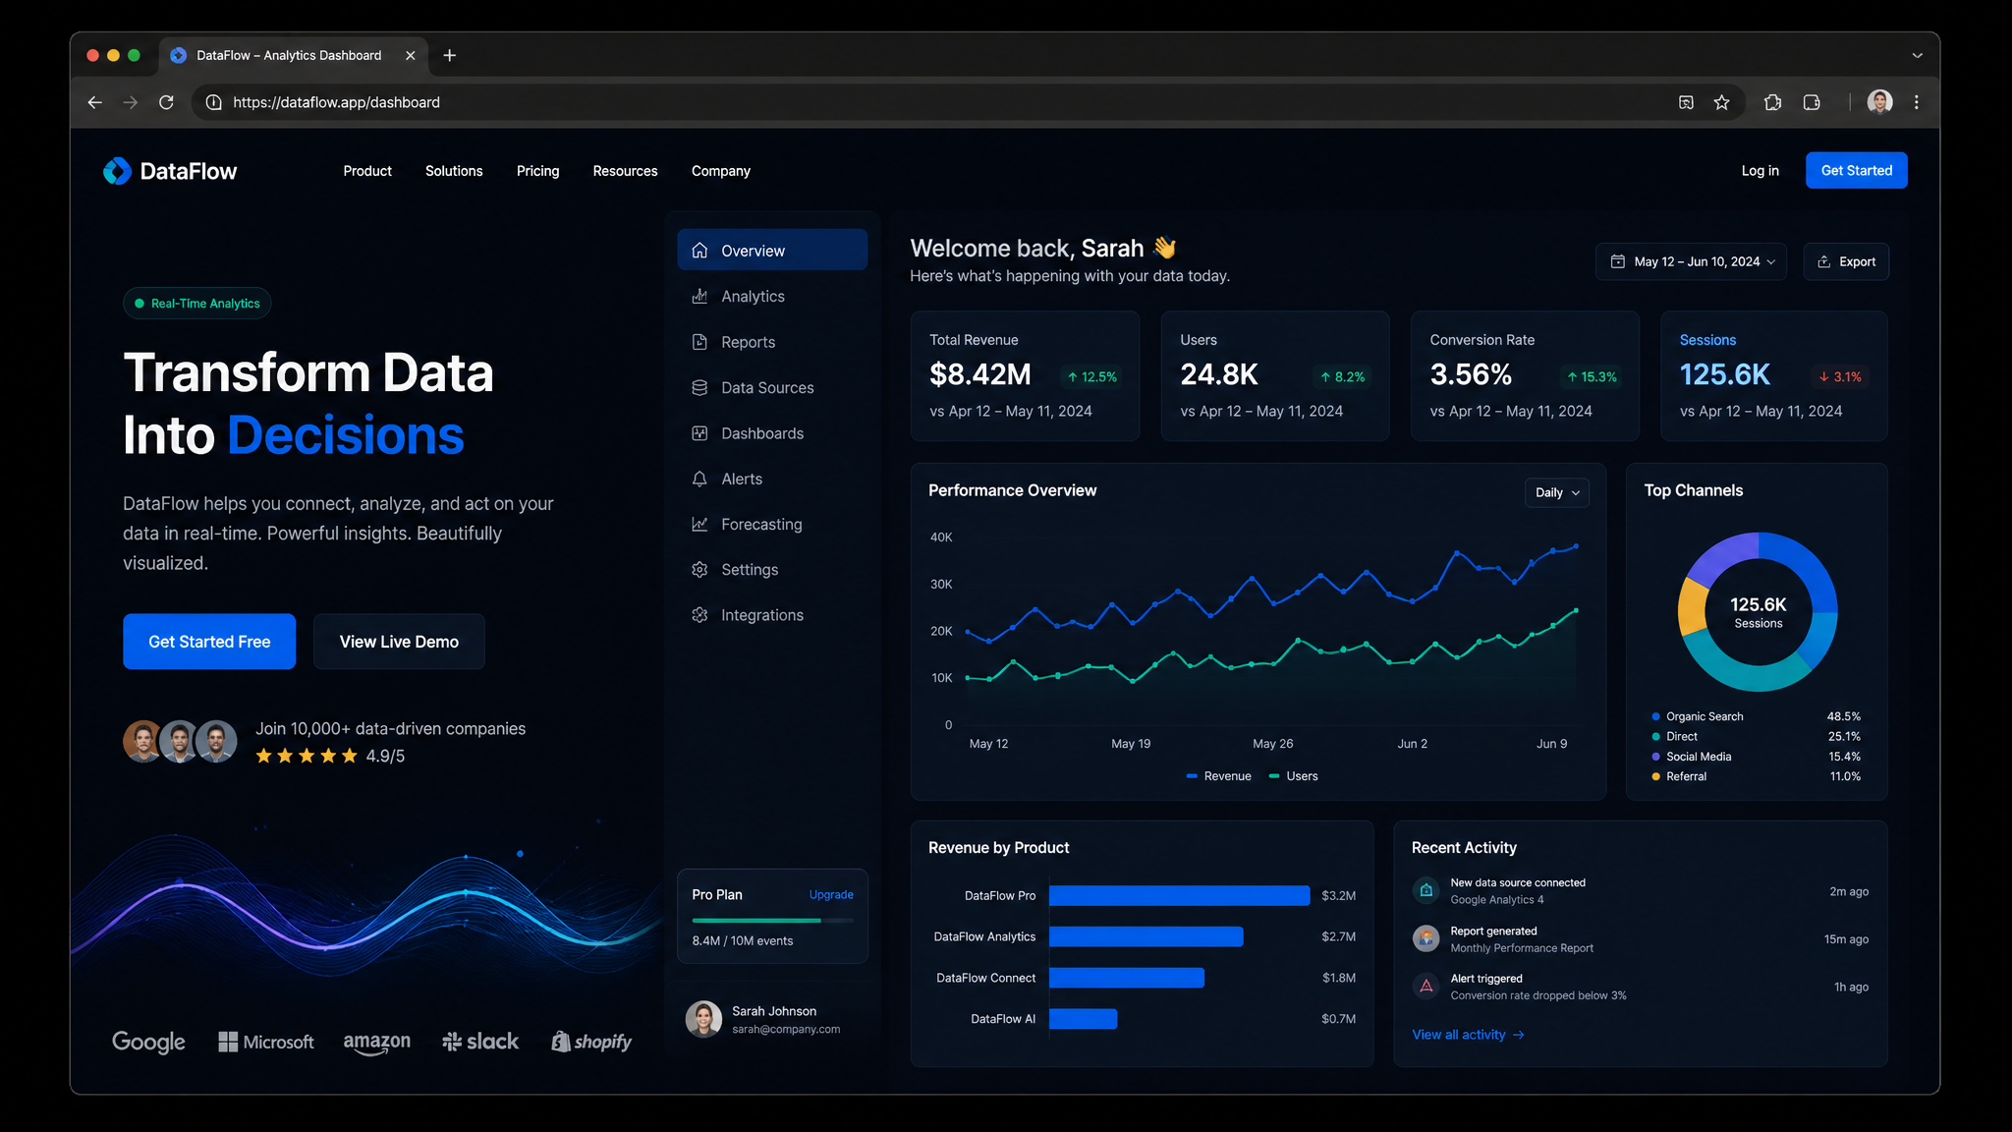Click the Settings gear icon in sidebar
Image resolution: width=2012 pixels, height=1132 pixels.
tap(699, 570)
